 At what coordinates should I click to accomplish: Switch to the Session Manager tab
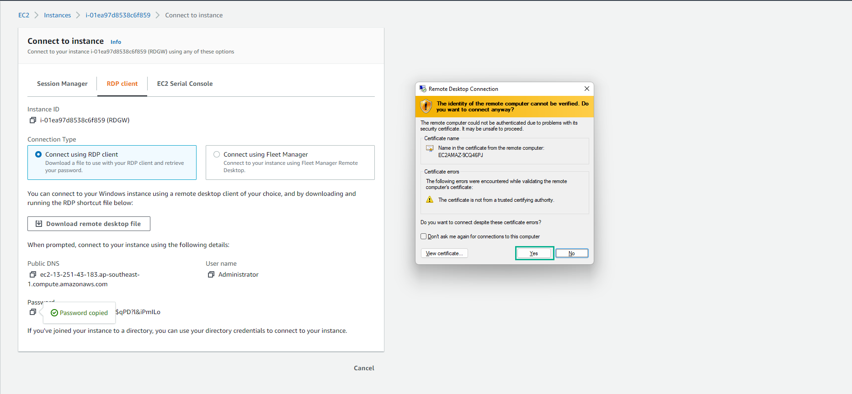62,84
